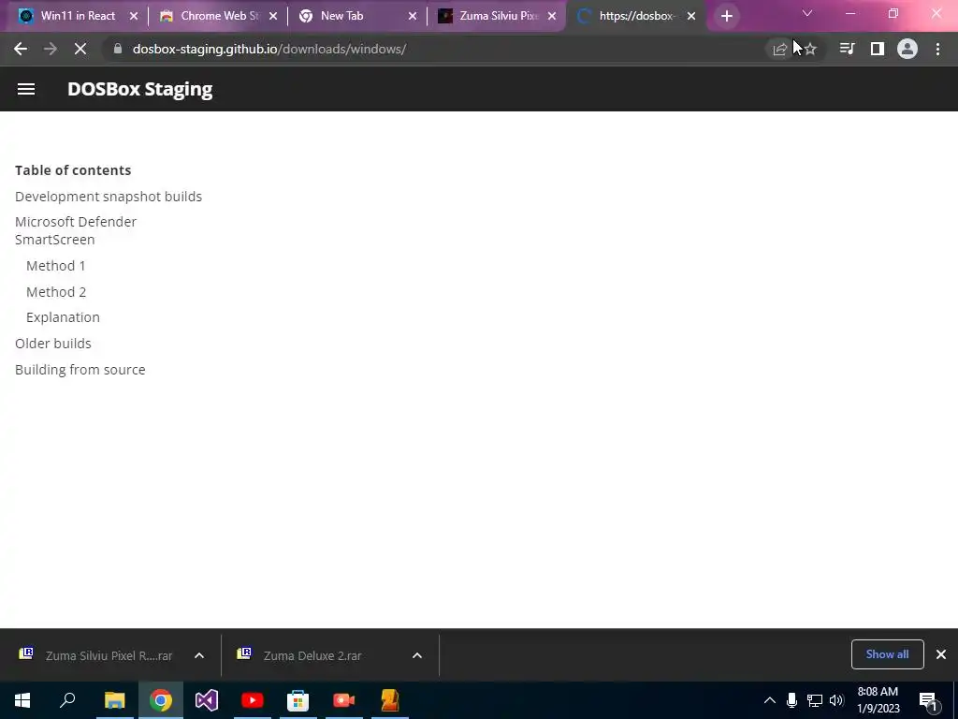
Task: Click the DOSBox Staging site title
Action: click(140, 89)
